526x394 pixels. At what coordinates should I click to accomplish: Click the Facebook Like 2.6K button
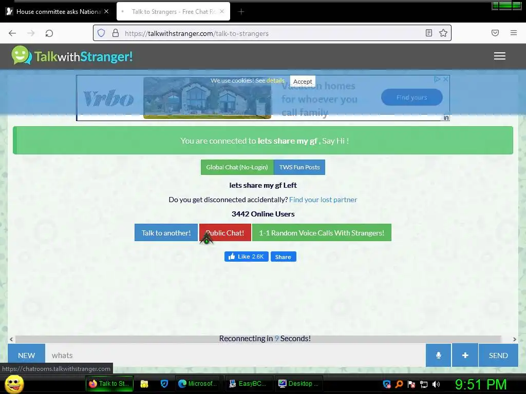pos(247,257)
